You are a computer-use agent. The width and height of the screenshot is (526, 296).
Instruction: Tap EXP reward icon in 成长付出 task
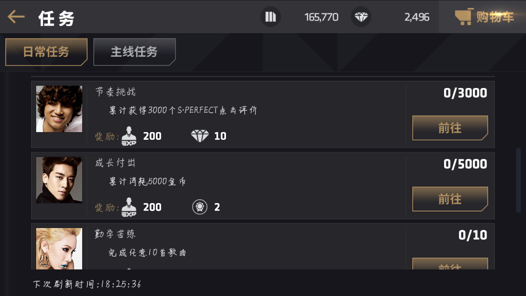coord(129,207)
